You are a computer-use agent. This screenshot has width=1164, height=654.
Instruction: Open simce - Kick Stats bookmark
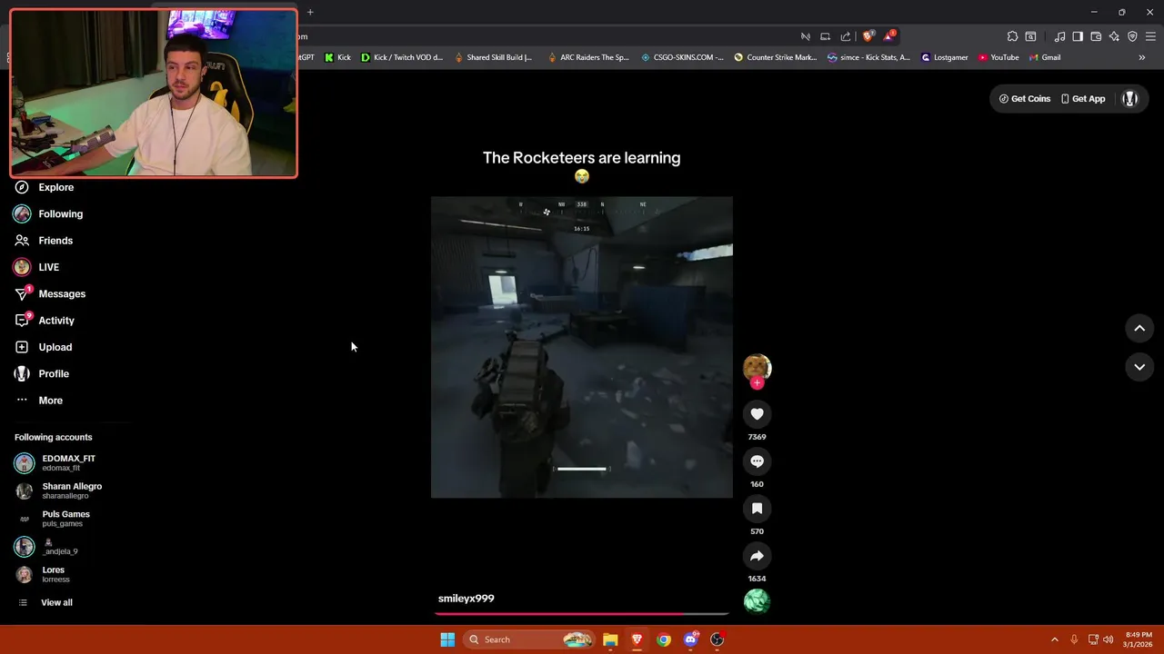click(x=868, y=57)
